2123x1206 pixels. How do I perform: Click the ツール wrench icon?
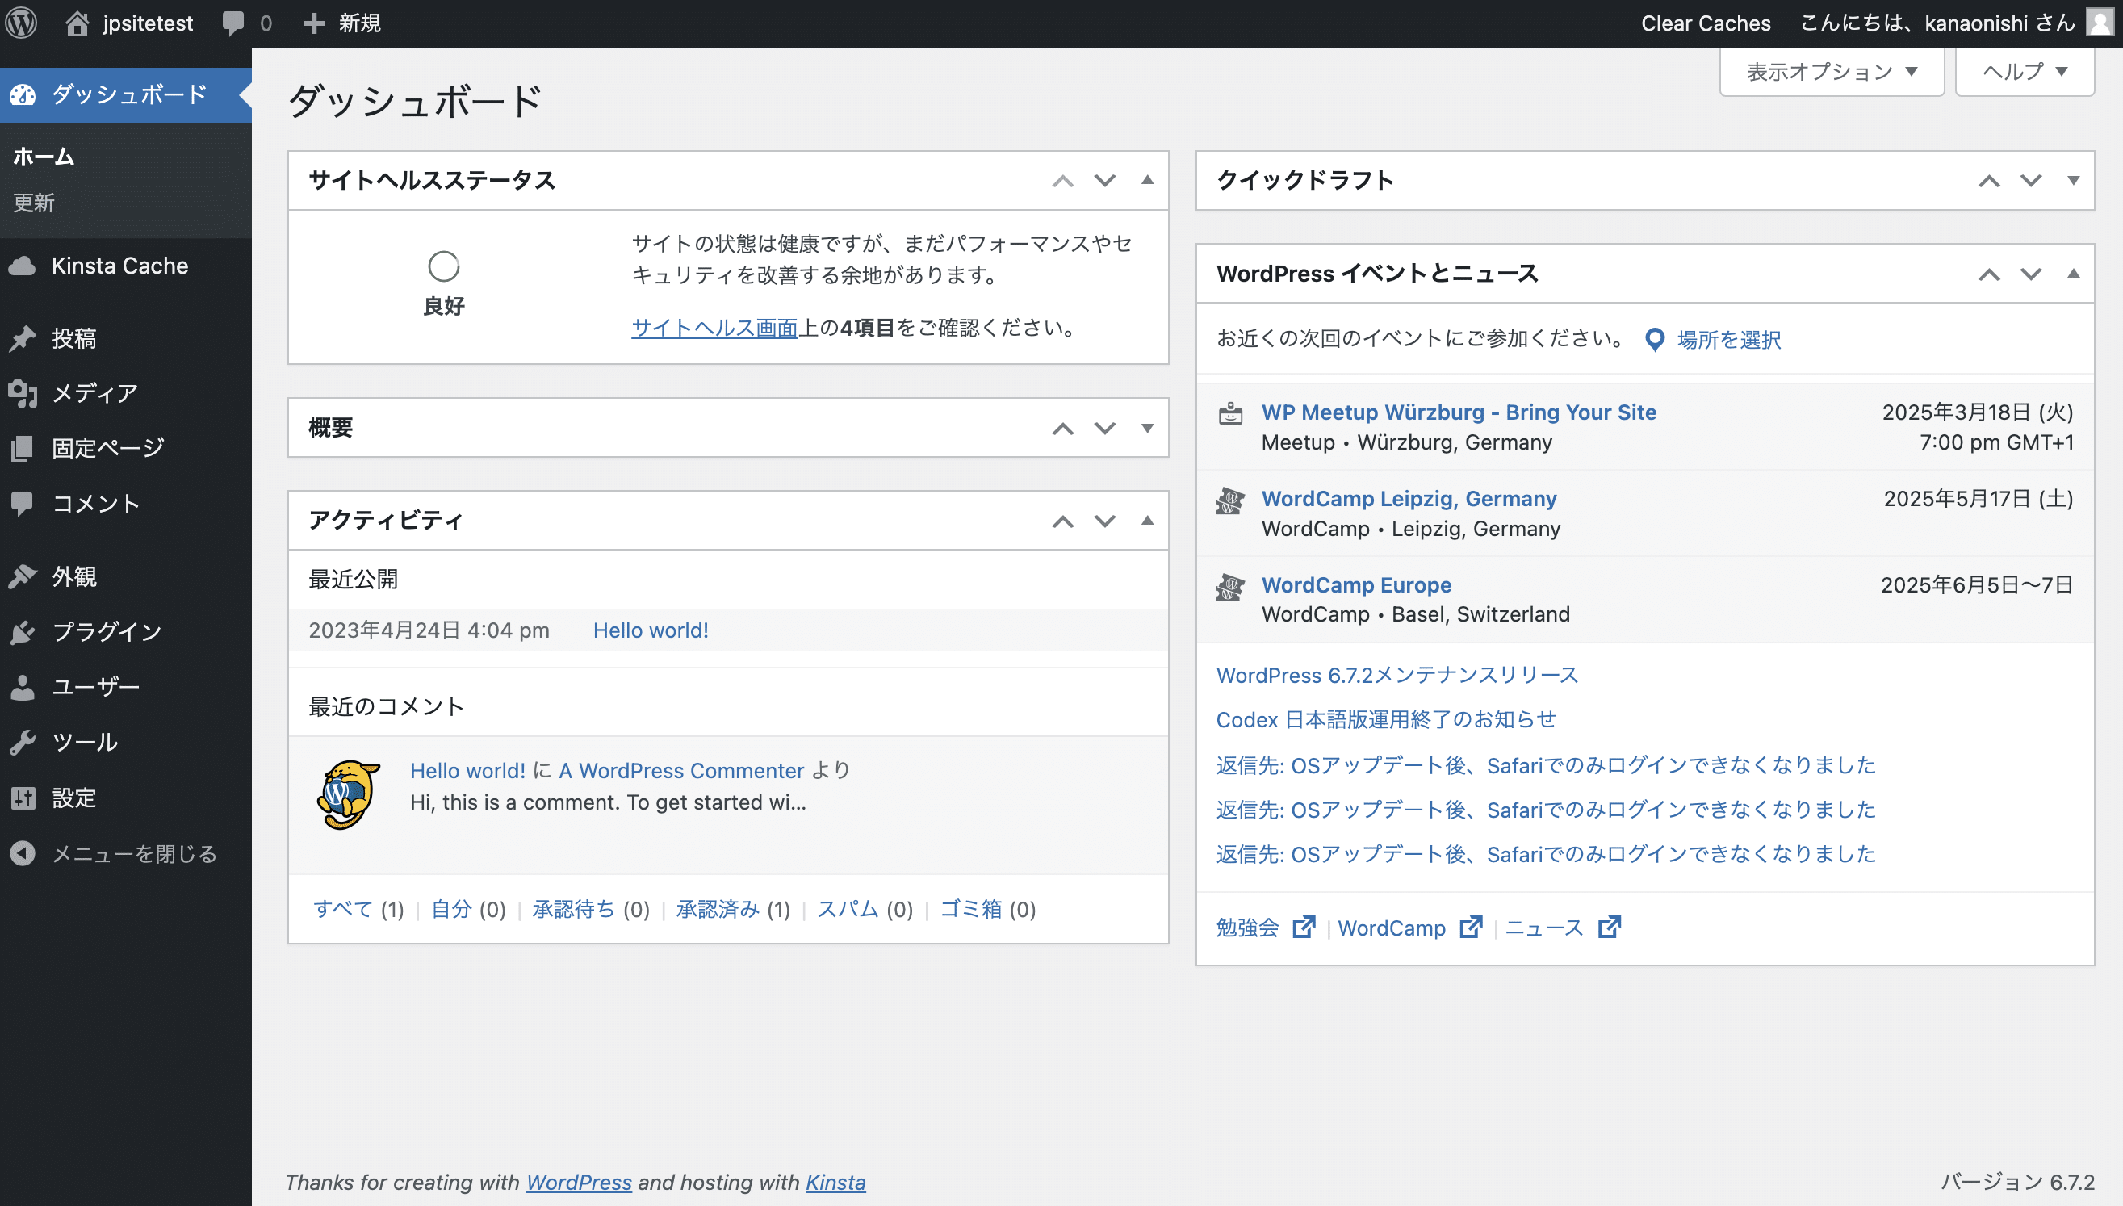coord(23,742)
